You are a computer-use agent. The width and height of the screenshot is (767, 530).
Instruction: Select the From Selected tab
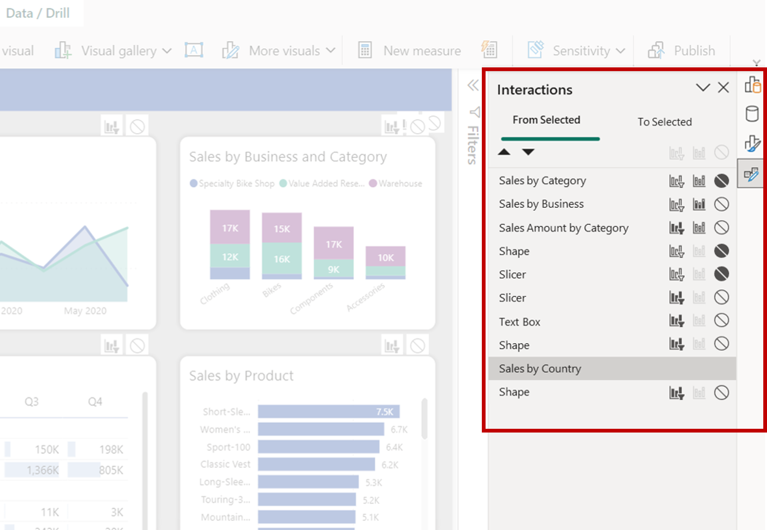pos(546,120)
